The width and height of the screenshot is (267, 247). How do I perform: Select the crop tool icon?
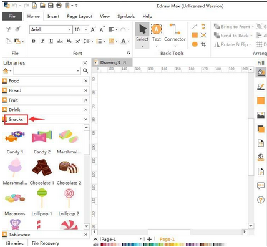(203, 44)
